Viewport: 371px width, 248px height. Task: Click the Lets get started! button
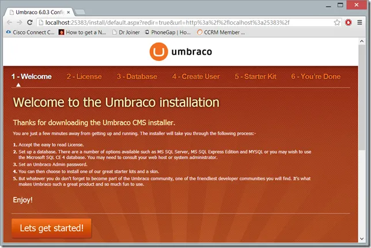coord(52,228)
